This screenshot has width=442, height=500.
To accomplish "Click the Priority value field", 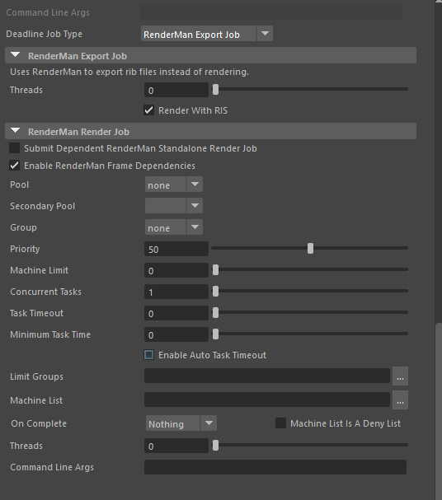I will [176, 249].
